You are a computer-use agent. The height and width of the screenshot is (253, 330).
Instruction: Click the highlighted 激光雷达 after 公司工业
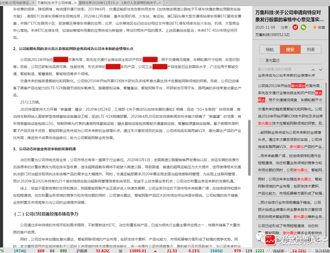(160, 67)
